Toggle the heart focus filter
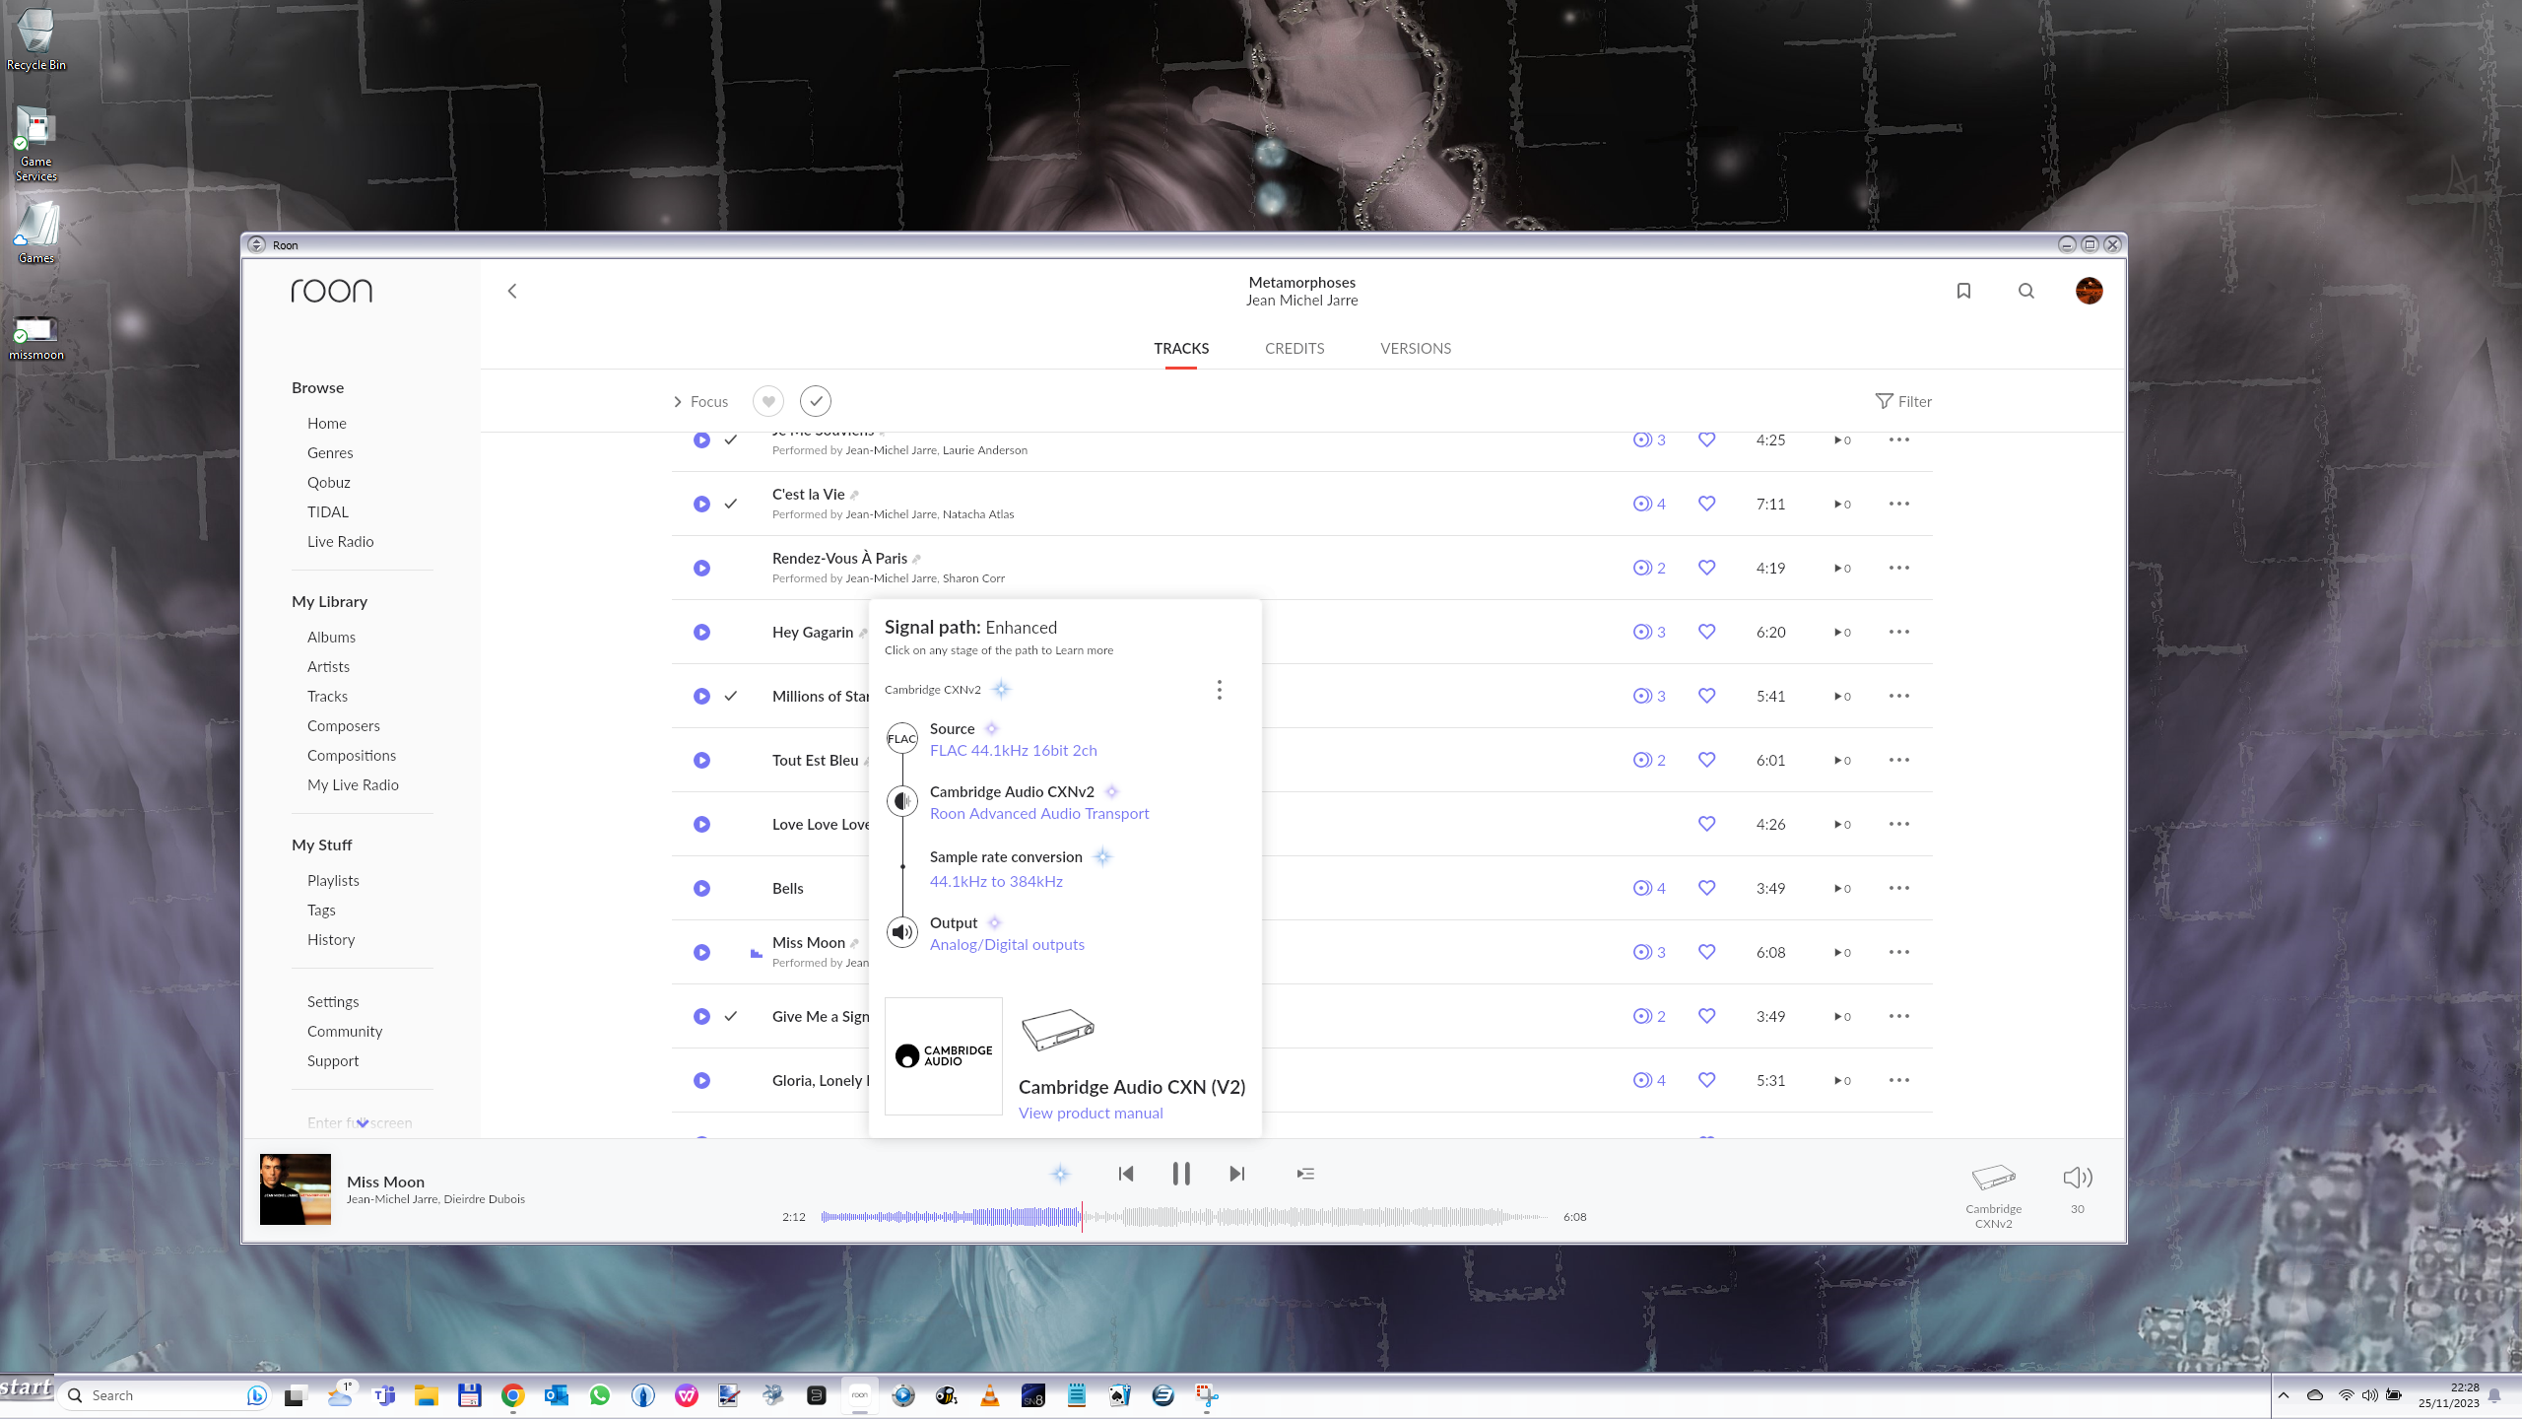This screenshot has width=2522, height=1419. tap(768, 401)
